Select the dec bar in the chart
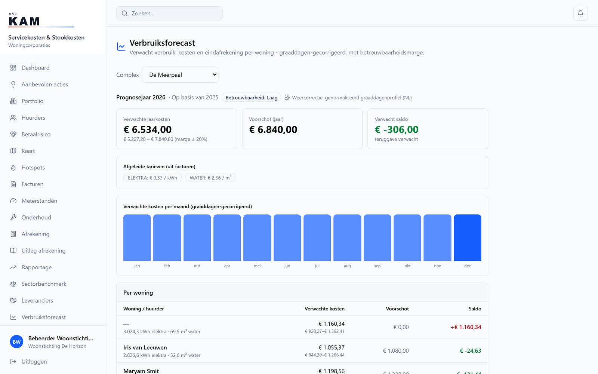The width and height of the screenshot is (598, 374). 468,237
